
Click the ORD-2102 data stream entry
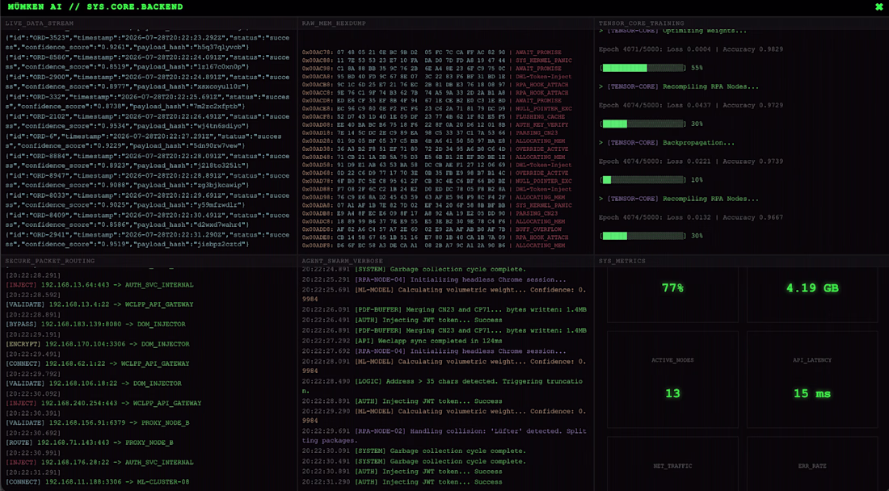[x=147, y=121]
